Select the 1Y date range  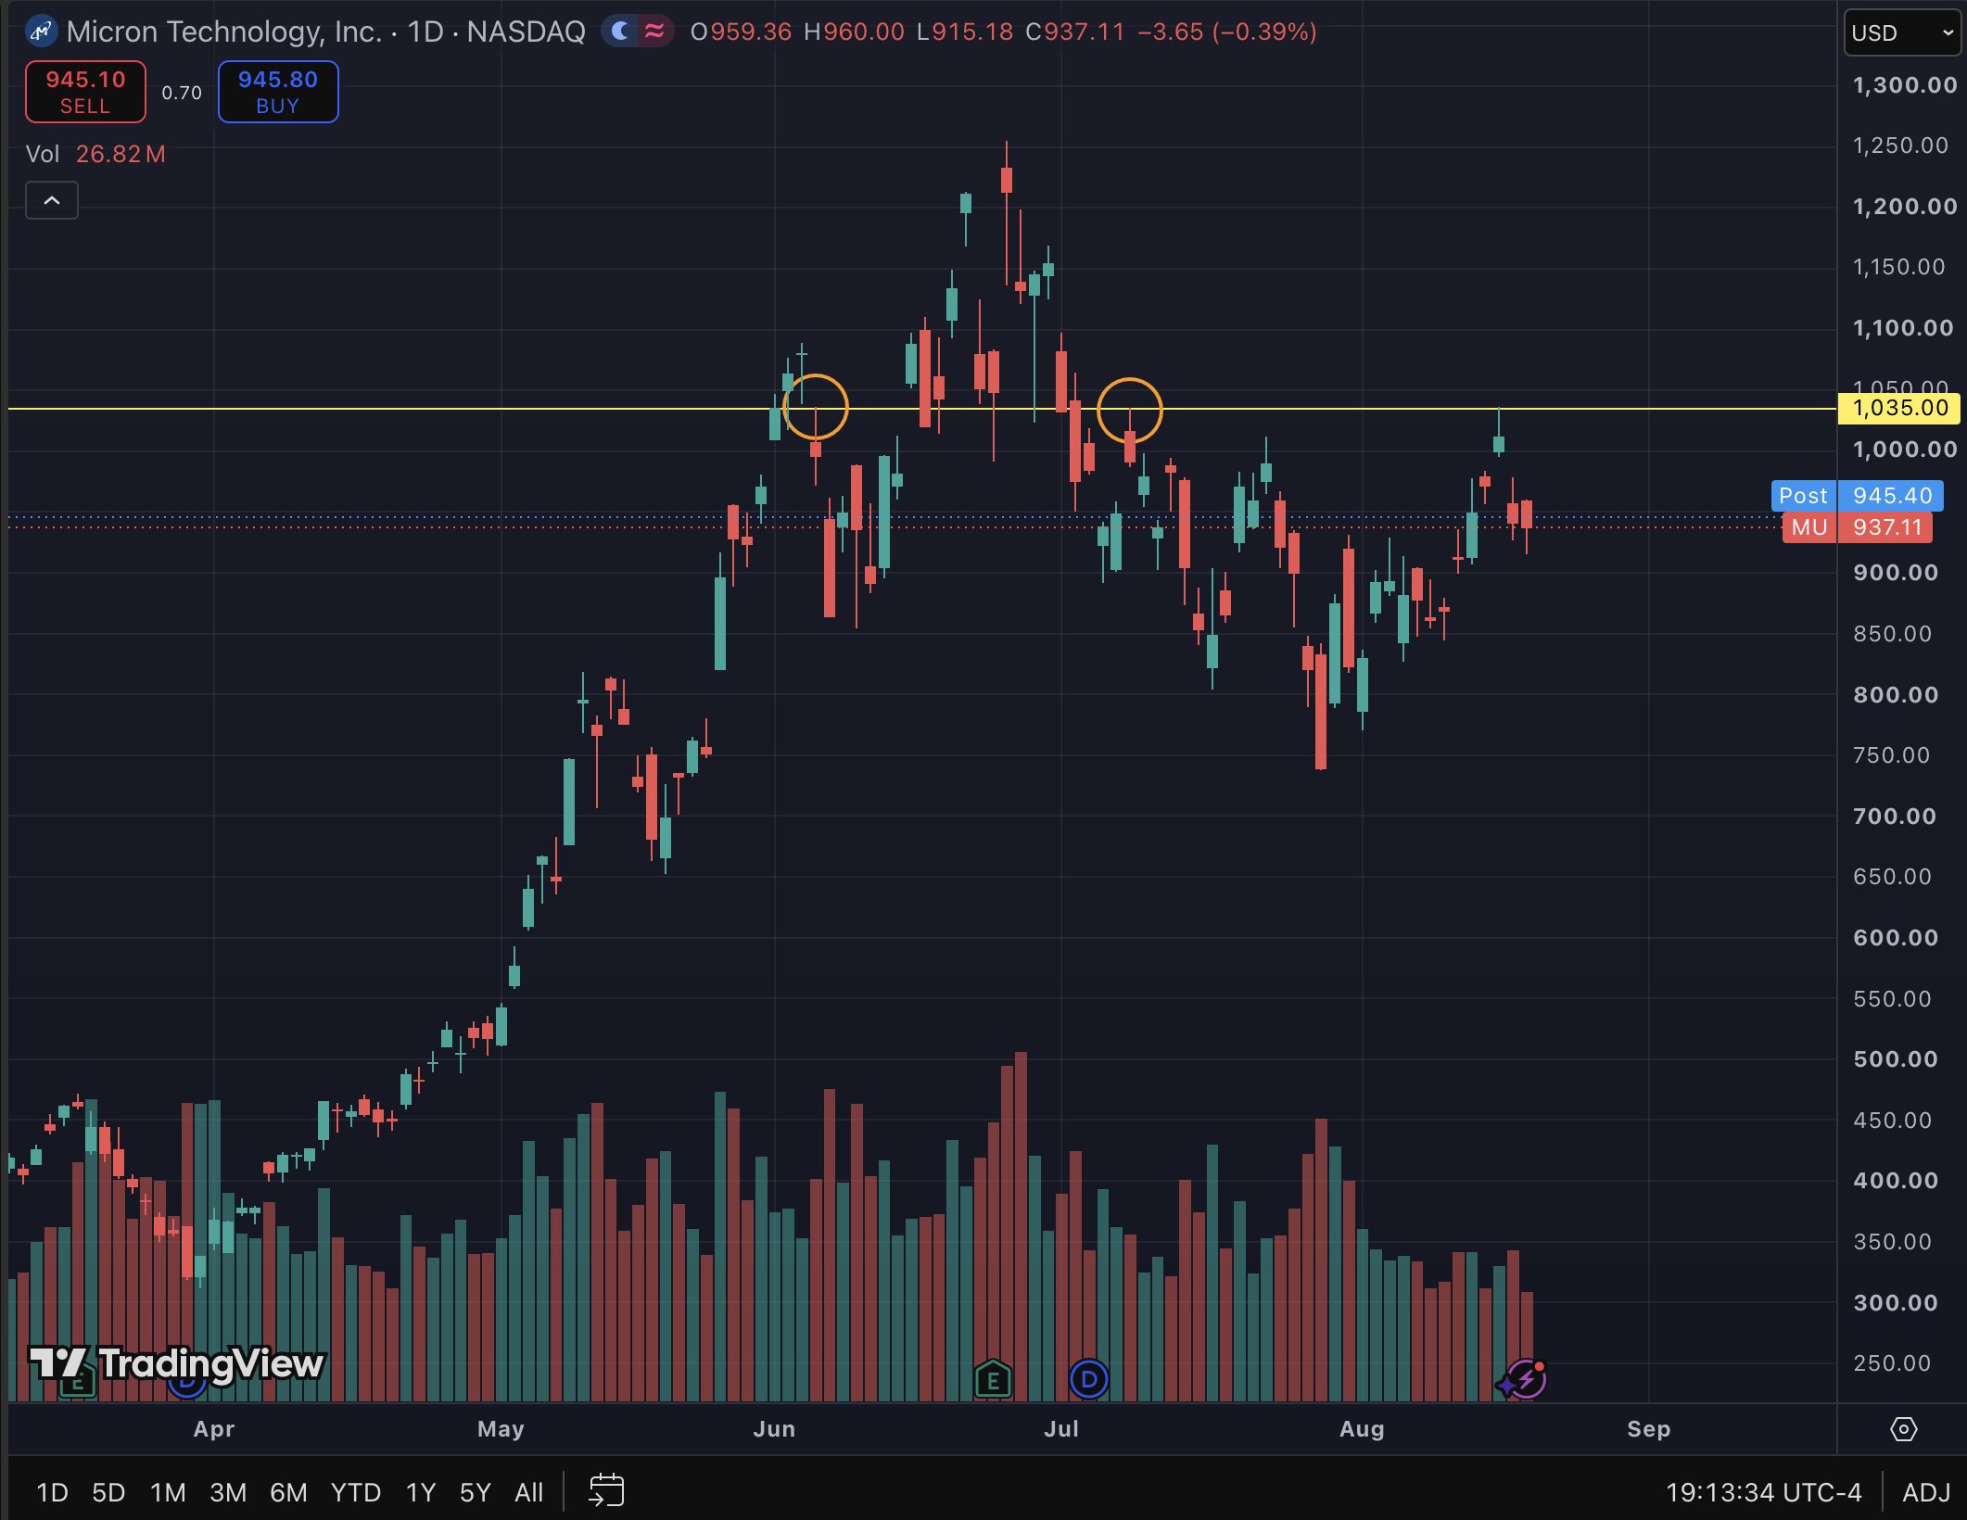pyautogui.click(x=421, y=1492)
